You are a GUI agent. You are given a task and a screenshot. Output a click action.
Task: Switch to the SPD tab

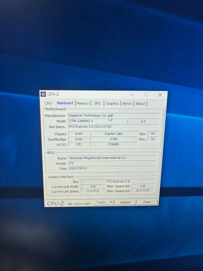coord(97,103)
